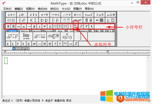This screenshot has height=104, width=152.
Task: Insert the lim x→∞ expression
Action: [x=26, y=37]
